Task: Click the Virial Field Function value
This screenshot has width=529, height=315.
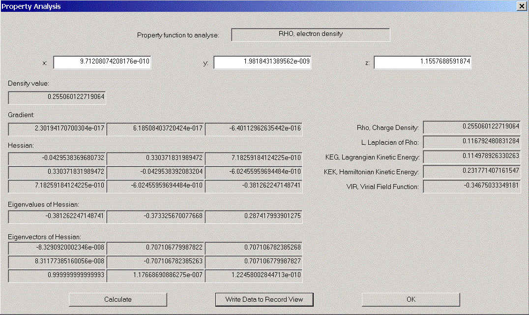Action: 471,187
